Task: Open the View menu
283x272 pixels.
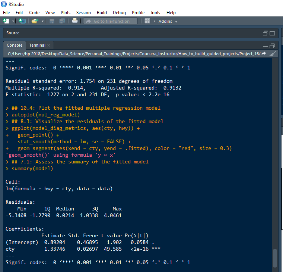Action: pos(50,13)
